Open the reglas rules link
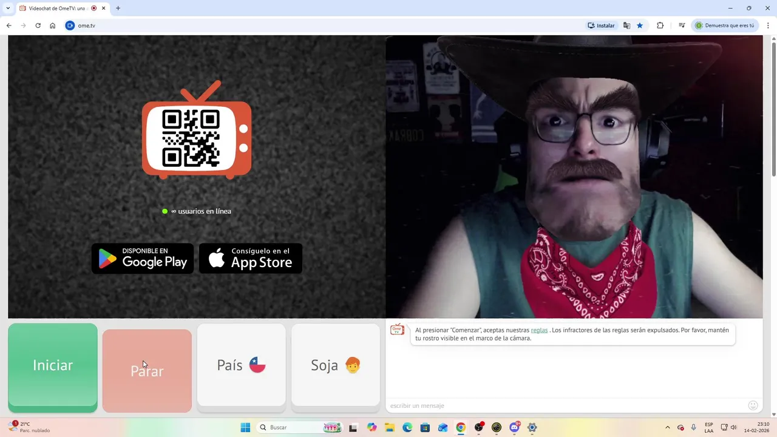 [x=539, y=330]
